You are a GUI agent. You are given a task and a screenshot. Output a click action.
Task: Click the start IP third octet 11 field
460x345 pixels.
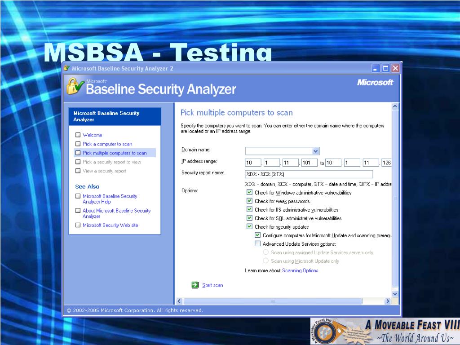tap(291, 163)
